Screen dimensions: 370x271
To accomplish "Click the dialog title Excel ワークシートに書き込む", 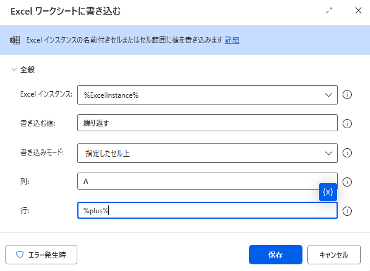I will (65, 12).
